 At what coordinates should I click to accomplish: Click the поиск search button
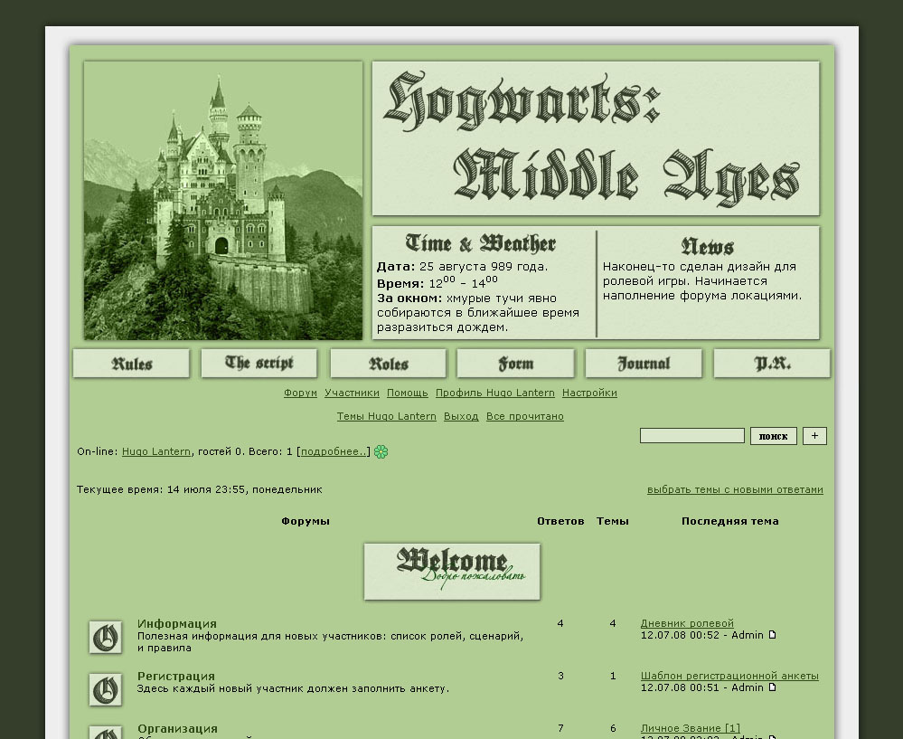tap(774, 436)
